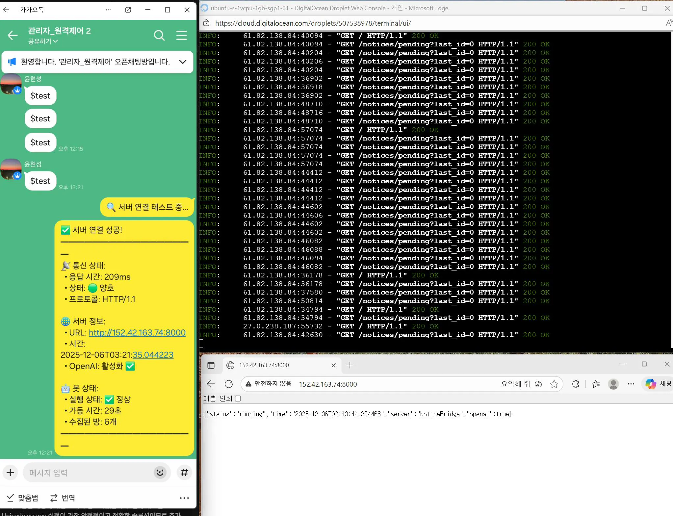This screenshot has height=516, width=673.
Task: Open the http://152.42.163.74:8000 link in chat
Action: tap(137, 333)
